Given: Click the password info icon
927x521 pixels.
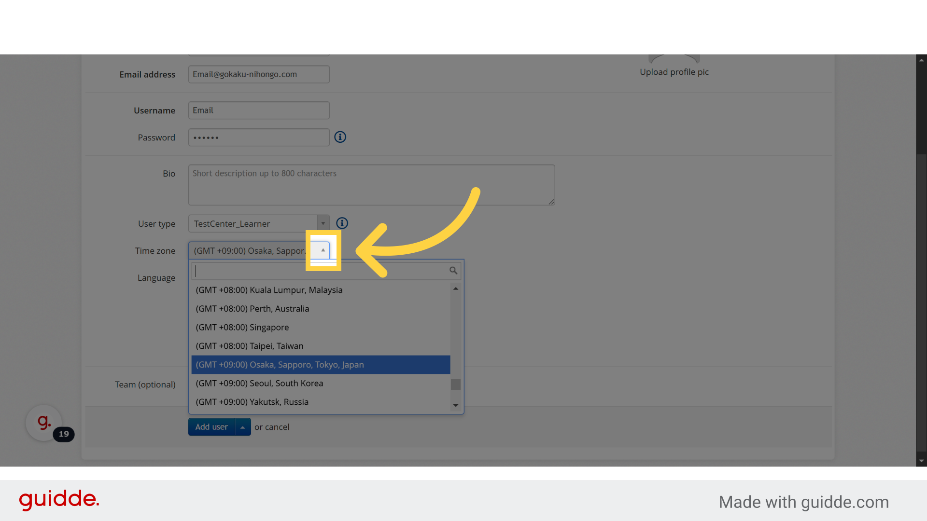Looking at the screenshot, I should [340, 137].
